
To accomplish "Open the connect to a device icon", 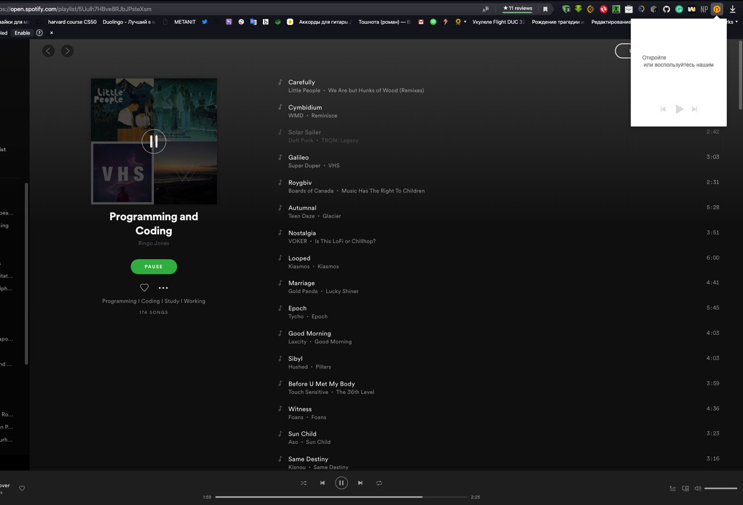I will [x=686, y=489].
